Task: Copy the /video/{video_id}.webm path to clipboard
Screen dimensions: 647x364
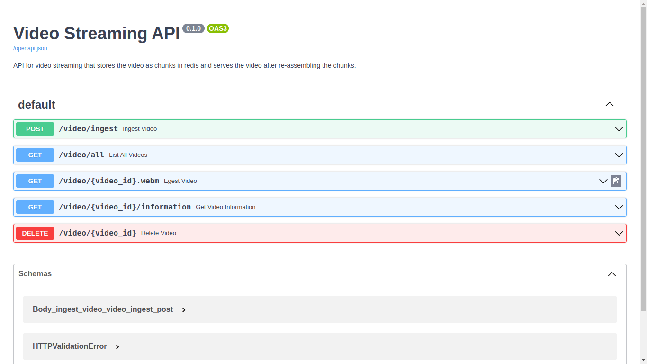Action: tap(616, 181)
